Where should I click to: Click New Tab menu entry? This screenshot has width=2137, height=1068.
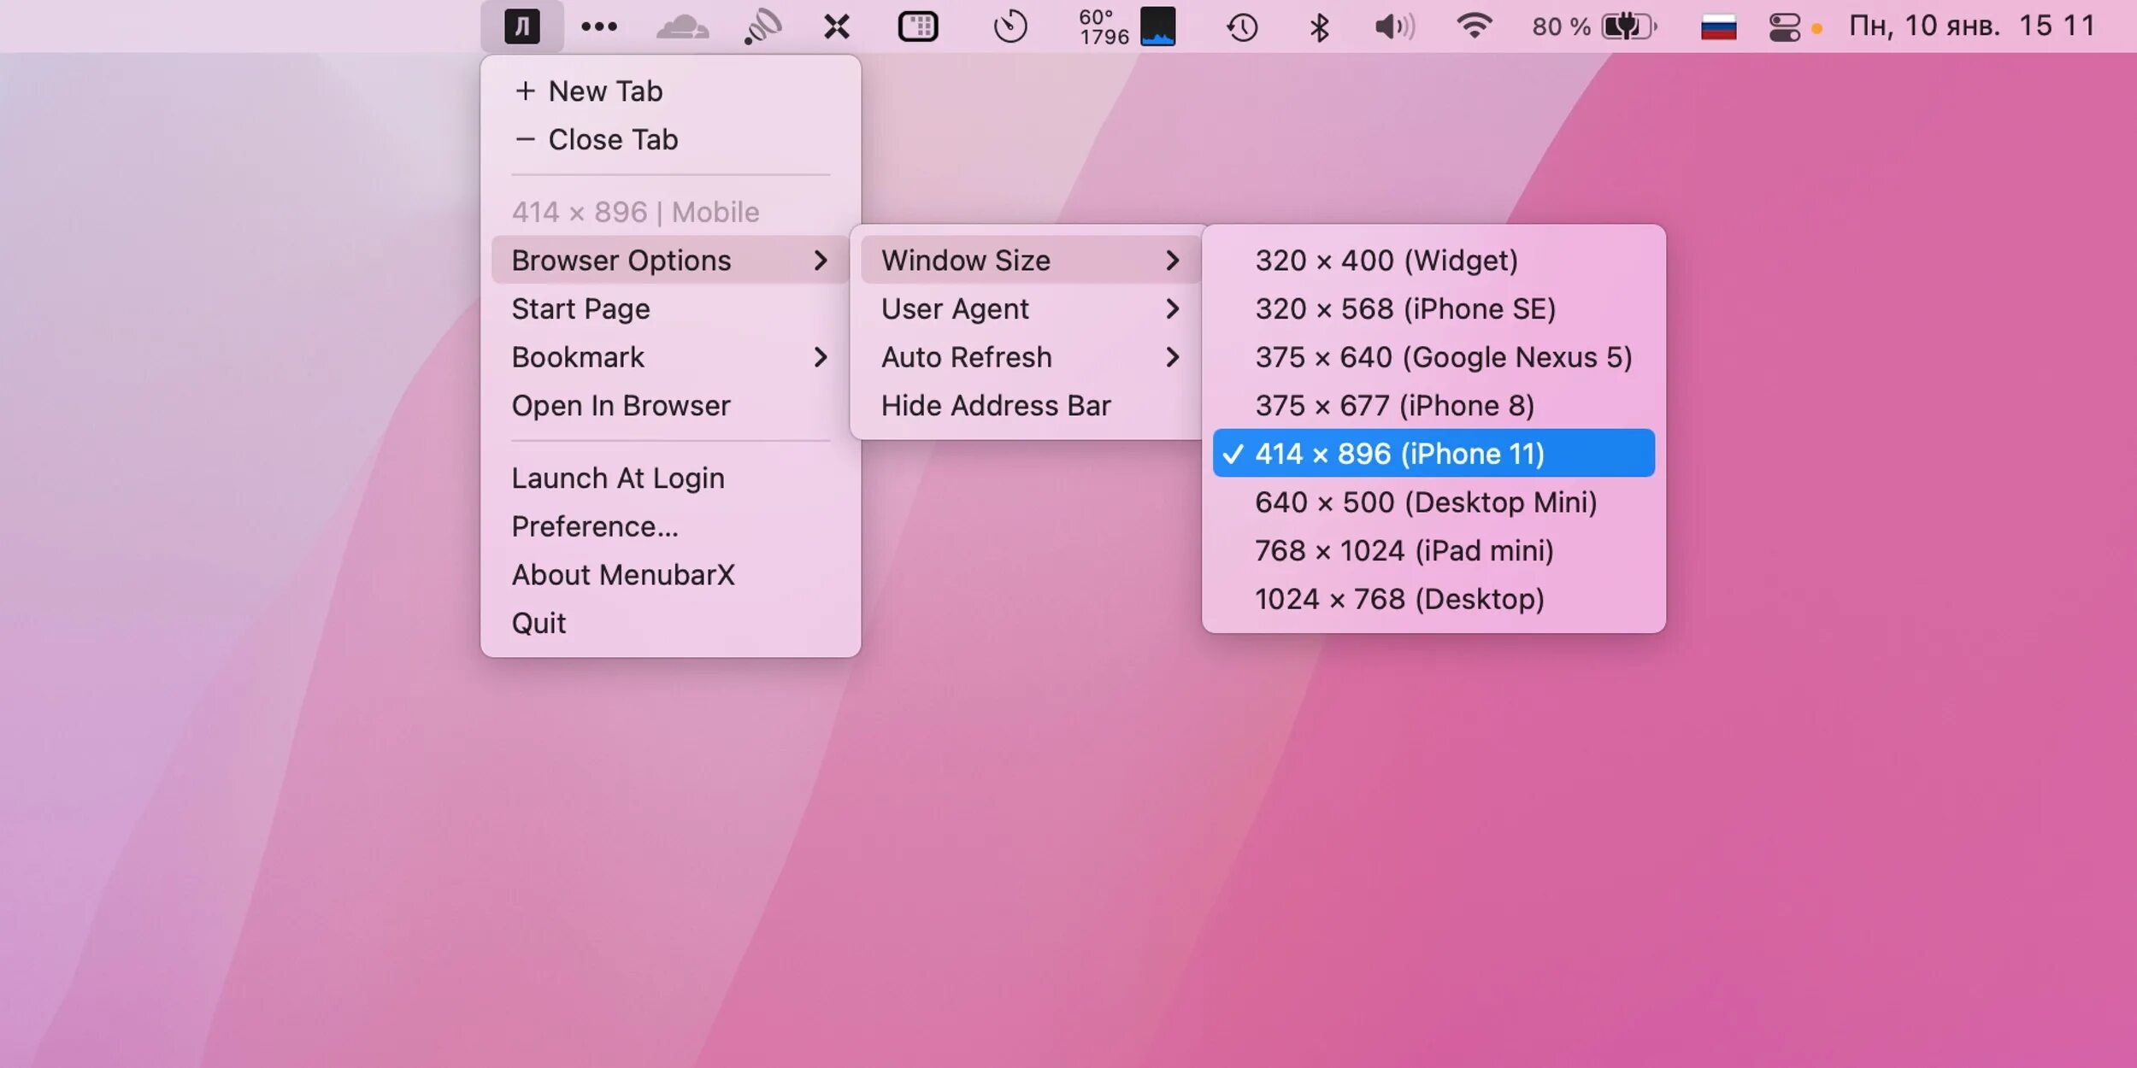(604, 91)
